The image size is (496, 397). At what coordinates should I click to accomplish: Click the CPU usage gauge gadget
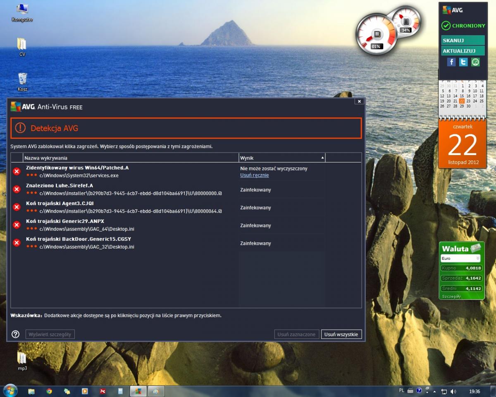pos(377,35)
